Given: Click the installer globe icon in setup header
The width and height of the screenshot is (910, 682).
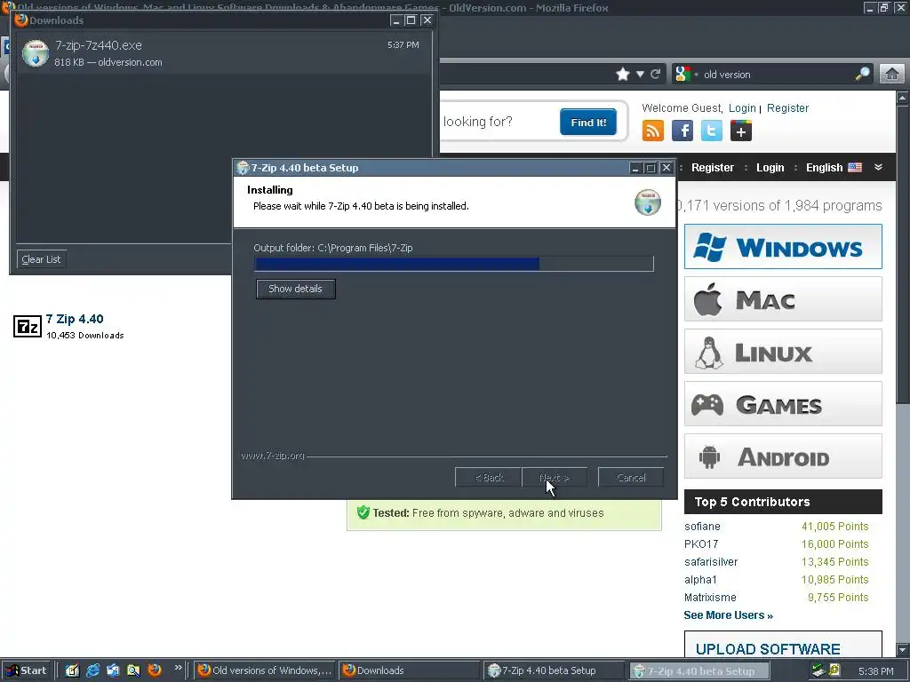Looking at the screenshot, I should pyautogui.click(x=648, y=202).
